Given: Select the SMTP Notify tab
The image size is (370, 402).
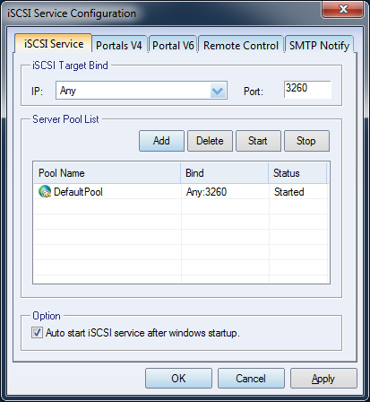Looking at the screenshot, I should tap(319, 46).
